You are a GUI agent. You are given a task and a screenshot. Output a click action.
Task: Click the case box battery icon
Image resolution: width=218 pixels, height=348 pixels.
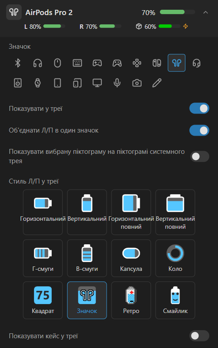139,27
